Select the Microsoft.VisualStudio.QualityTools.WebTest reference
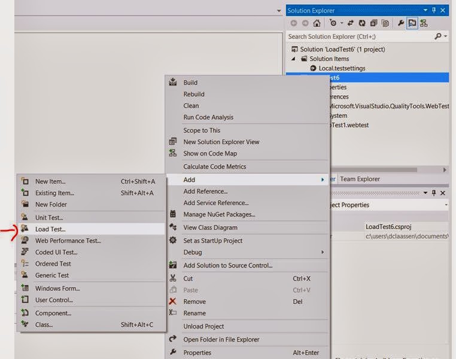The width and height of the screenshot is (456, 359). pos(390,106)
